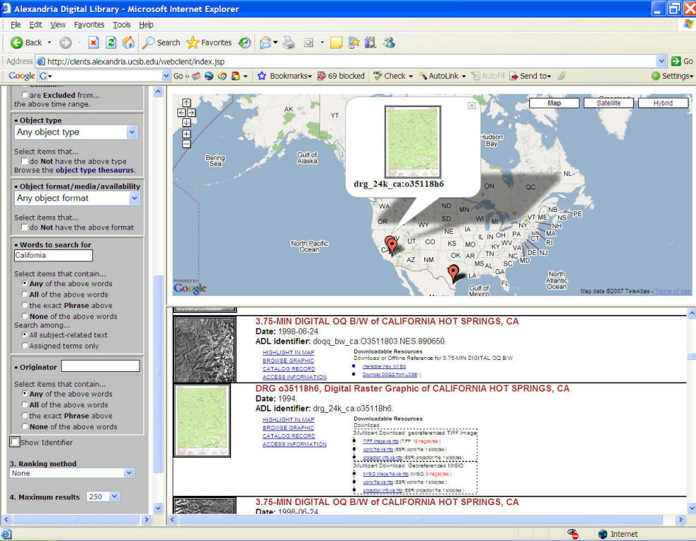This screenshot has width=696, height=541.
Task: Open the object type thesaurus link
Action: pyautogui.click(x=94, y=170)
